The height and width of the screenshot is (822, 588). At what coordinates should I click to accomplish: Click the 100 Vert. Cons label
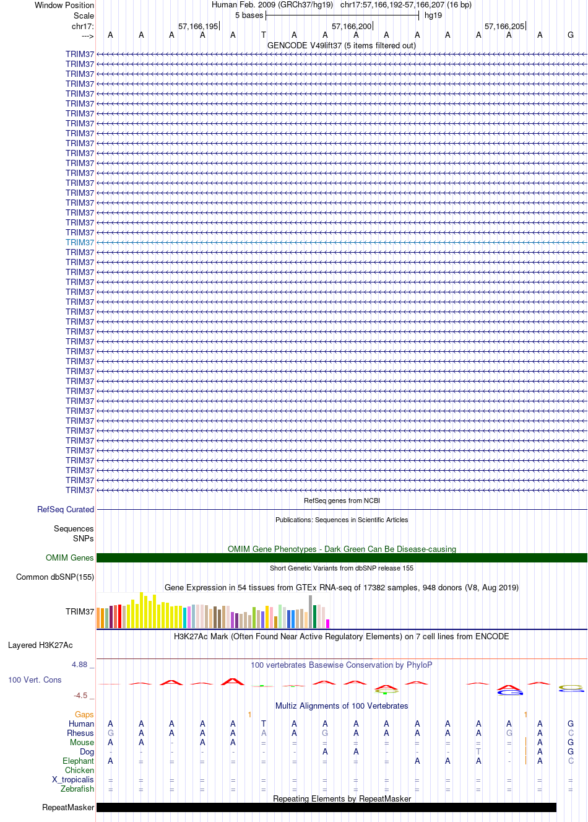click(35, 680)
